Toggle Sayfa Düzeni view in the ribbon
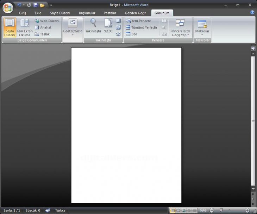Image resolution: width=257 pixels, height=214 pixels. (10, 27)
